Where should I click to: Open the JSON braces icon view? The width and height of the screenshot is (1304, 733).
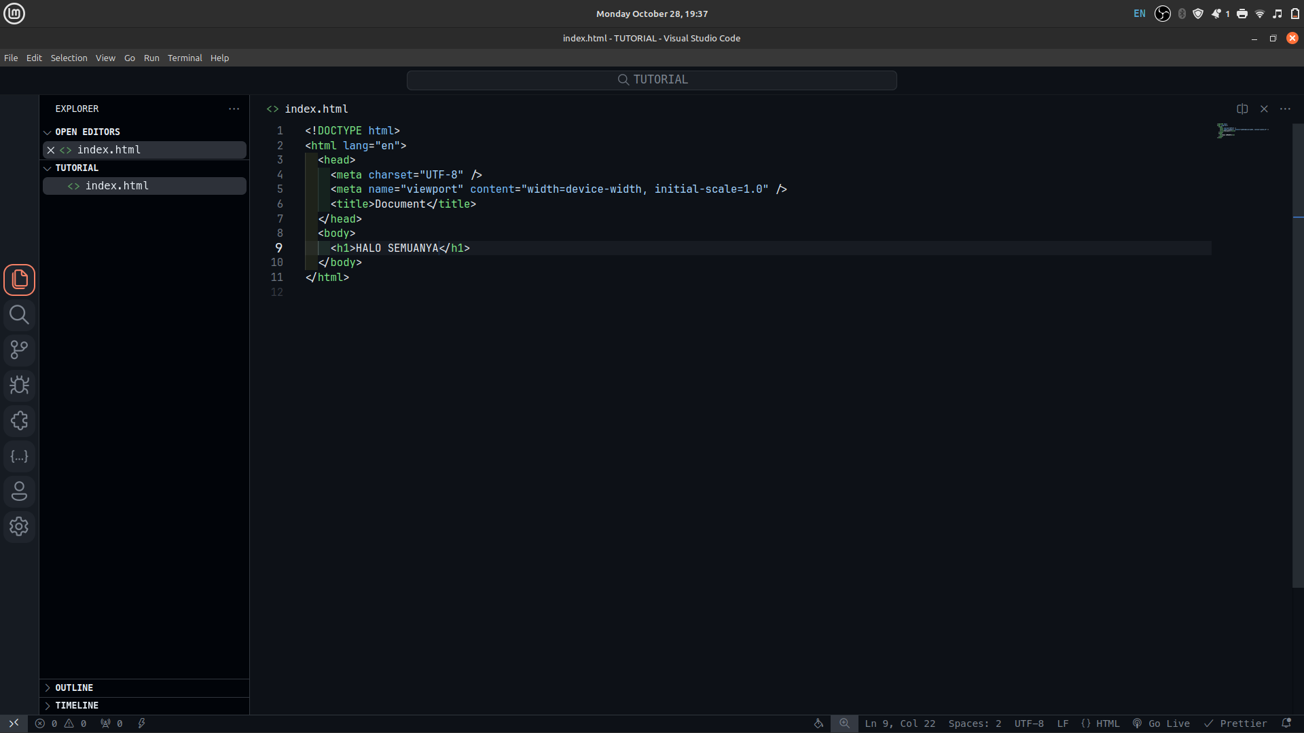pos(19,456)
